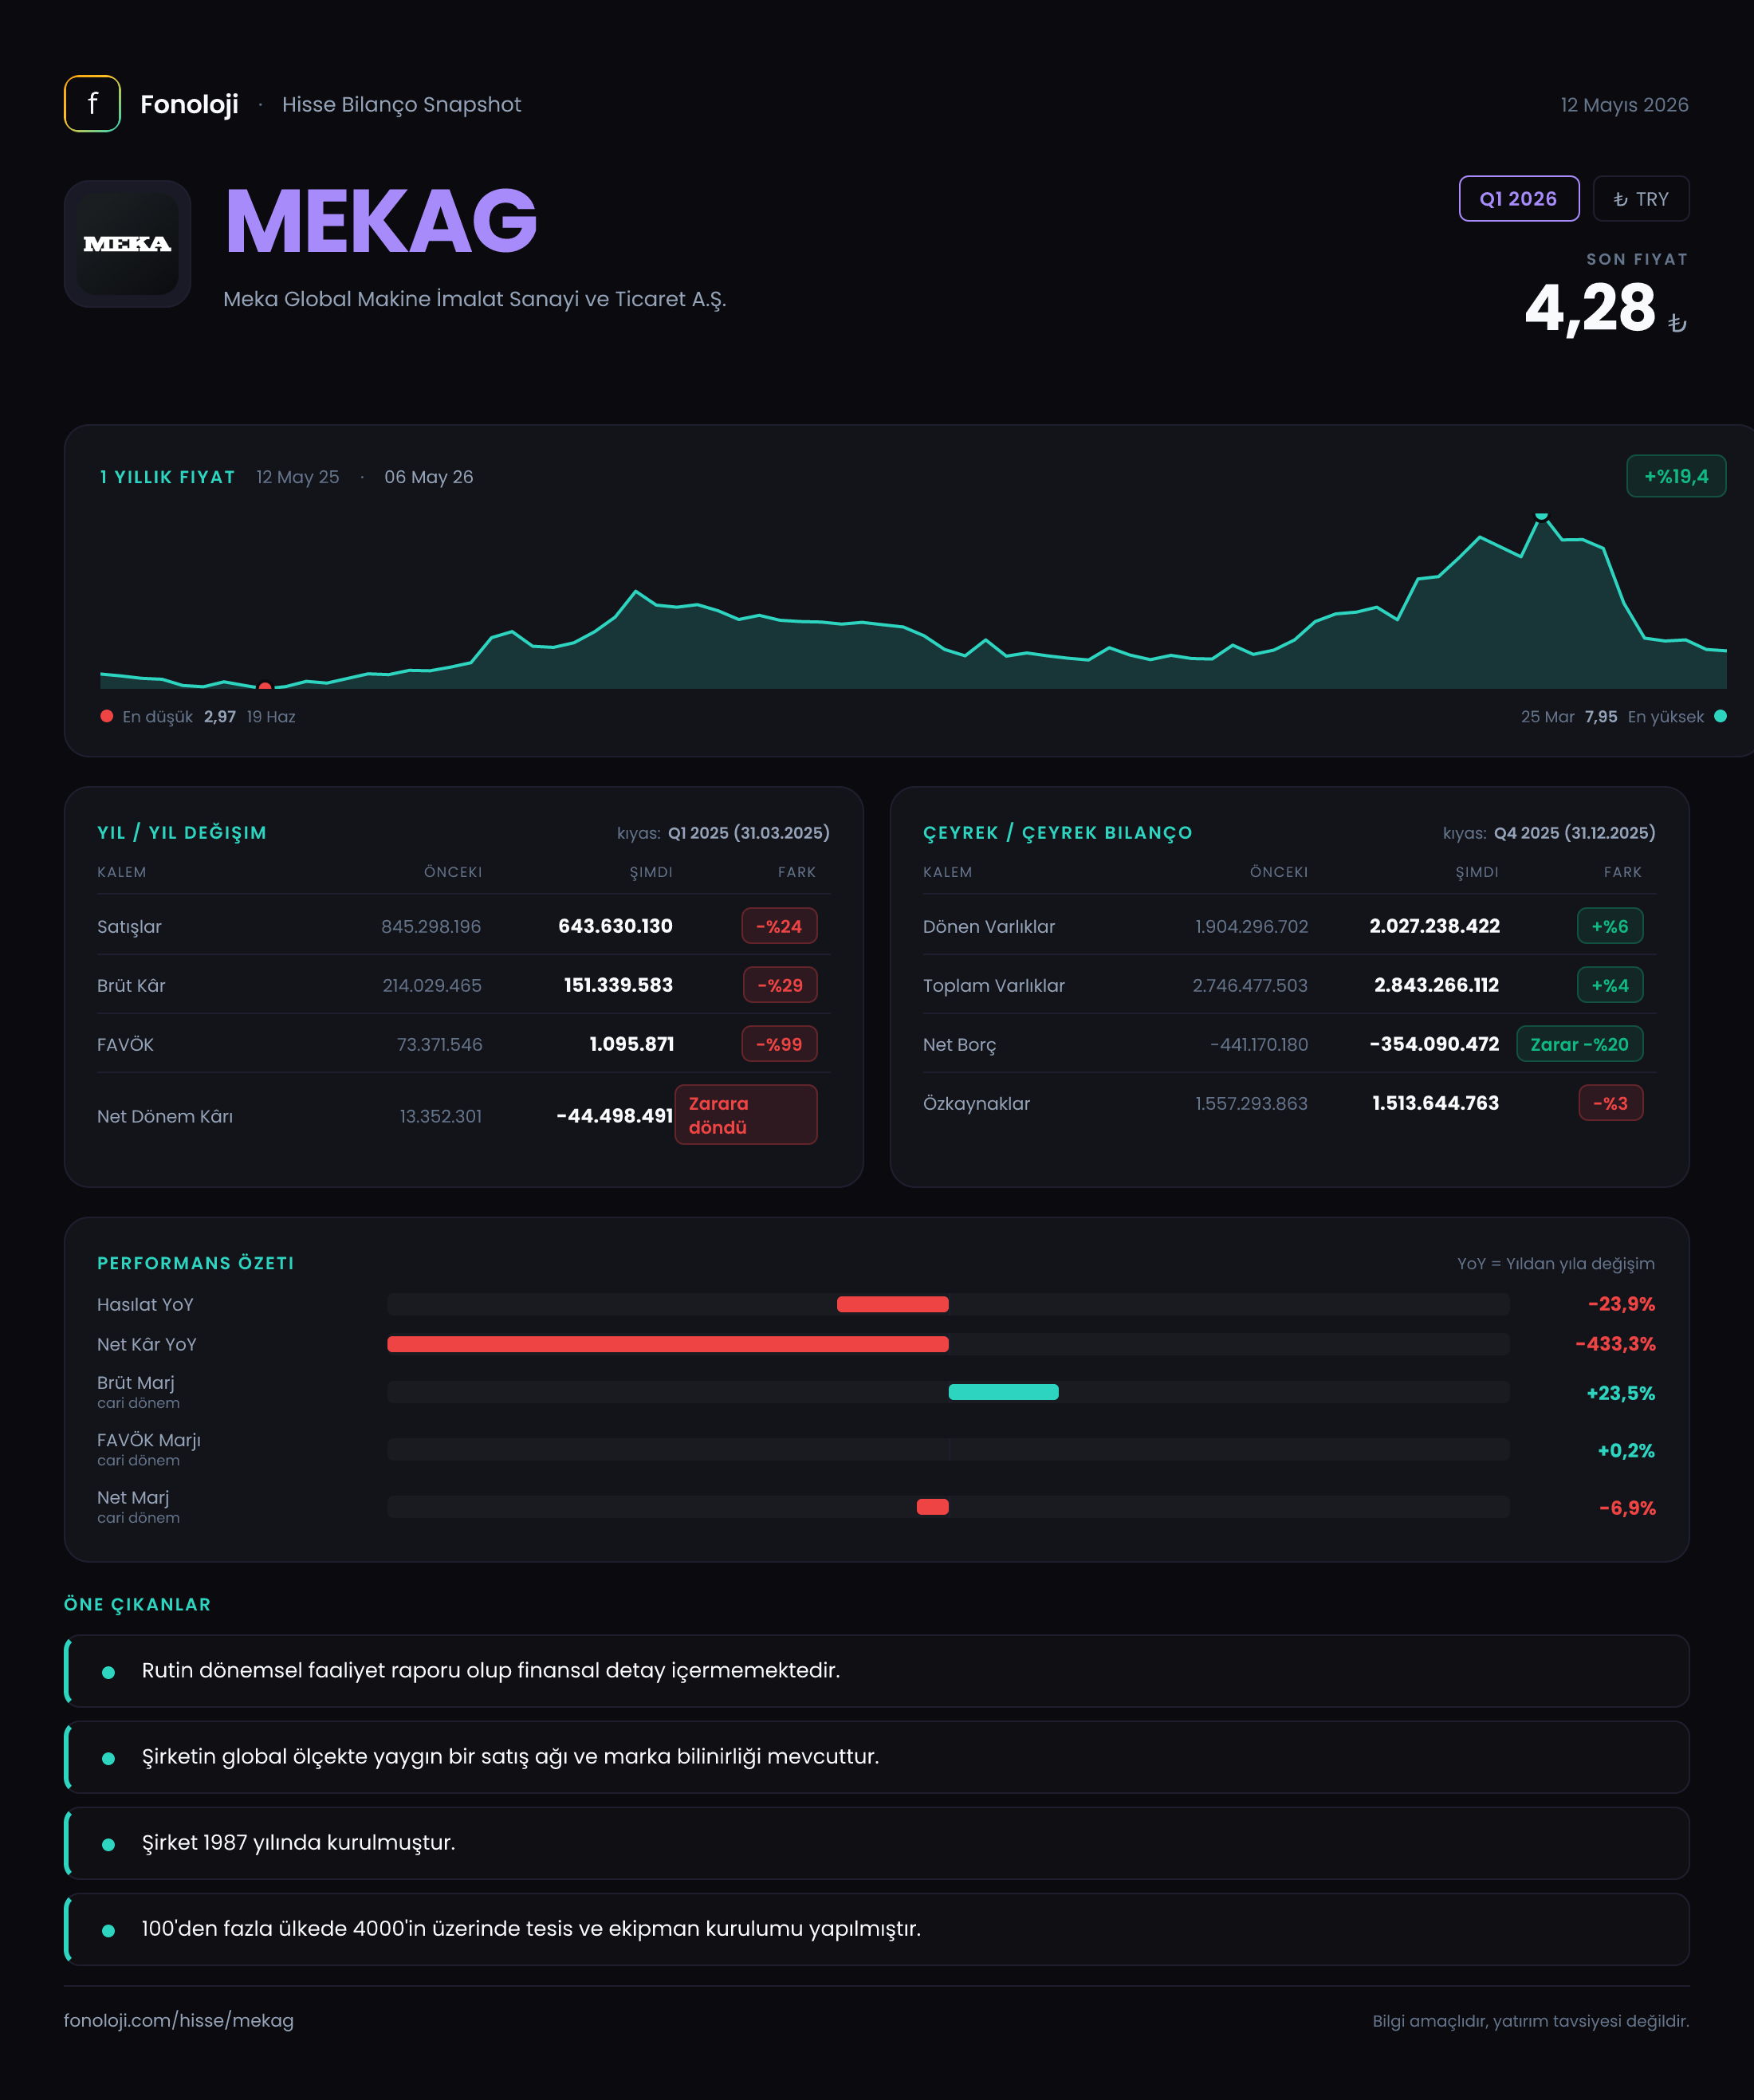Click Net Borç value -354.090.472

1434,1044
